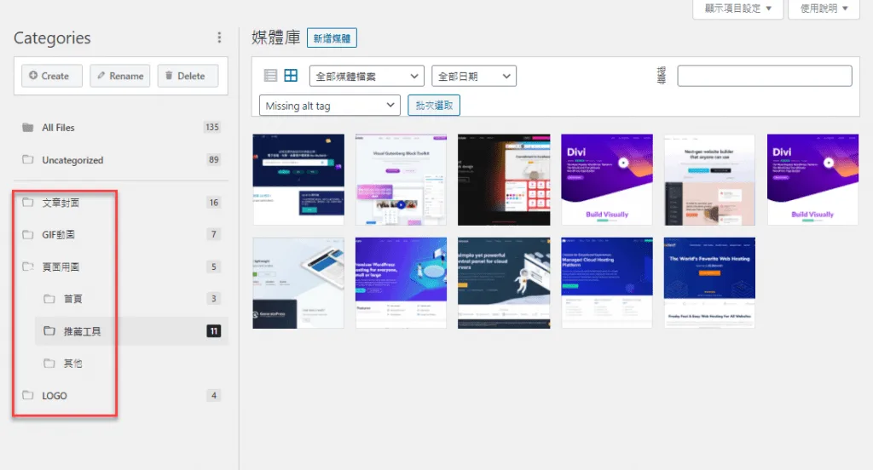Image resolution: width=873 pixels, height=470 pixels.
Task: Open the LOGO folder
Action: (x=121, y=395)
